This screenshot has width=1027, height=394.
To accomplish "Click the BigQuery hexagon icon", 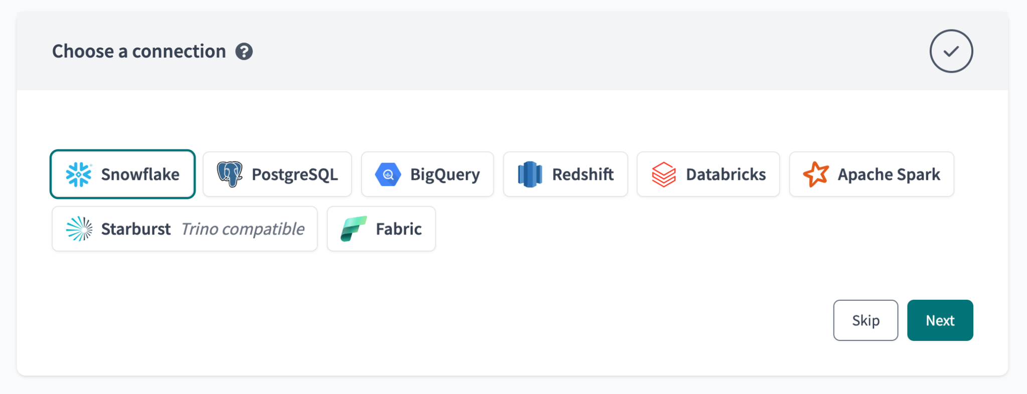I will [388, 174].
